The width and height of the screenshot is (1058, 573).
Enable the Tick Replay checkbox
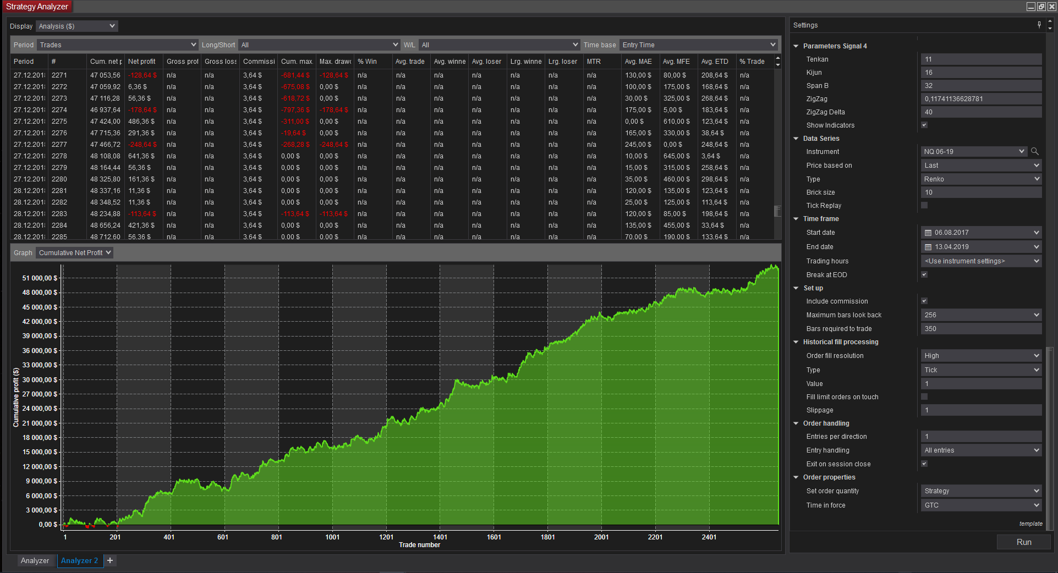pyautogui.click(x=924, y=205)
